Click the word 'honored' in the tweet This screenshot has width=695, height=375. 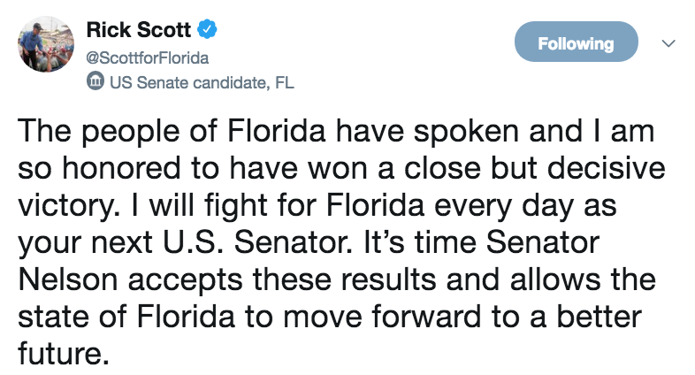click(x=121, y=168)
